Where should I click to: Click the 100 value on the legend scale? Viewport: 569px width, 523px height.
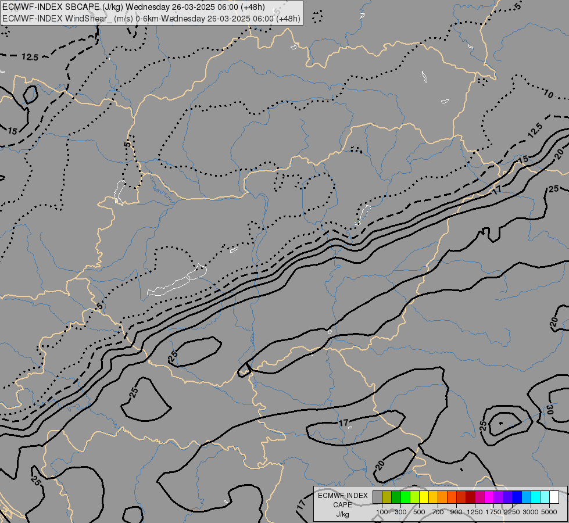coord(382,512)
